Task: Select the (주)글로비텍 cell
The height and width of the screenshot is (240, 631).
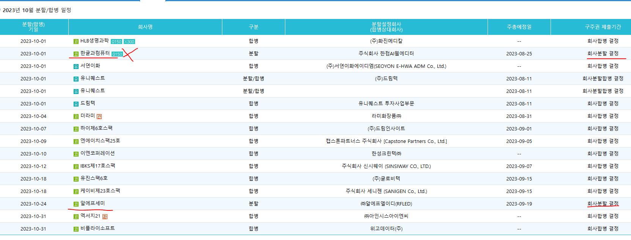Action: [386, 179]
